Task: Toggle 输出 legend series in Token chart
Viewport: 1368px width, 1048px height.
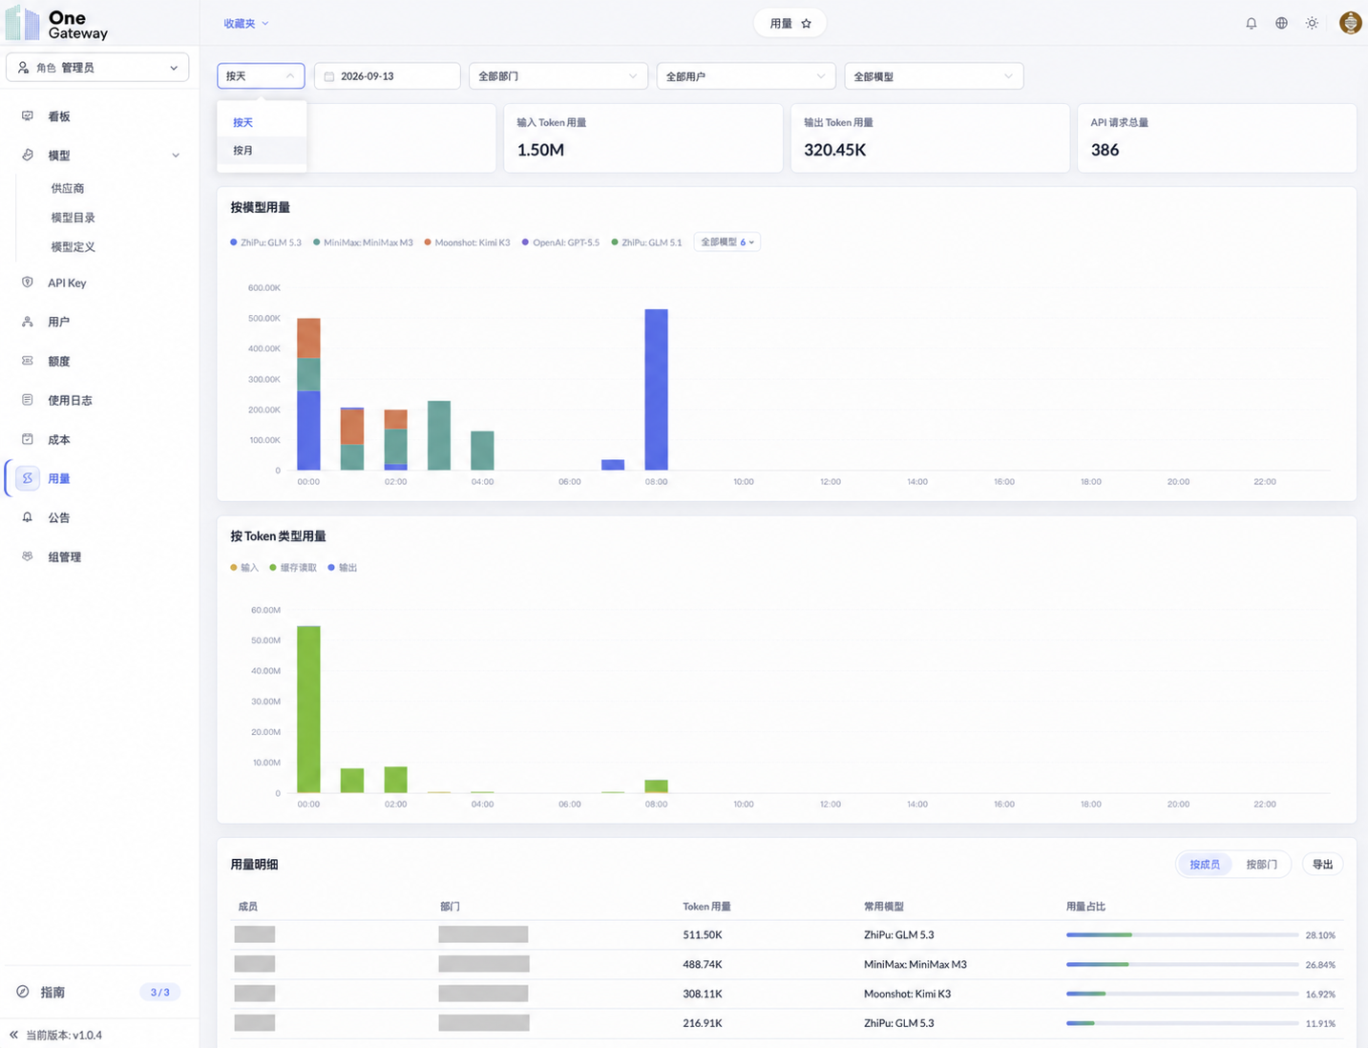Action: click(x=343, y=568)
